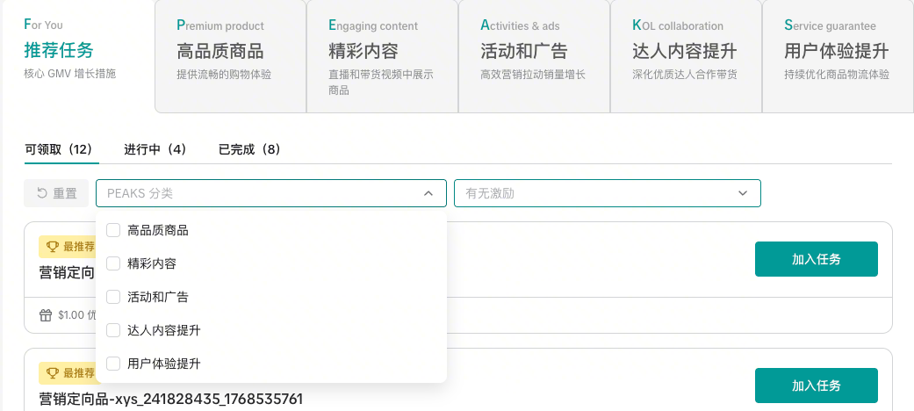This screenshot has width=914, height=411.
Task: Click 加入任务 button on first task
Action: click(816, 259)
